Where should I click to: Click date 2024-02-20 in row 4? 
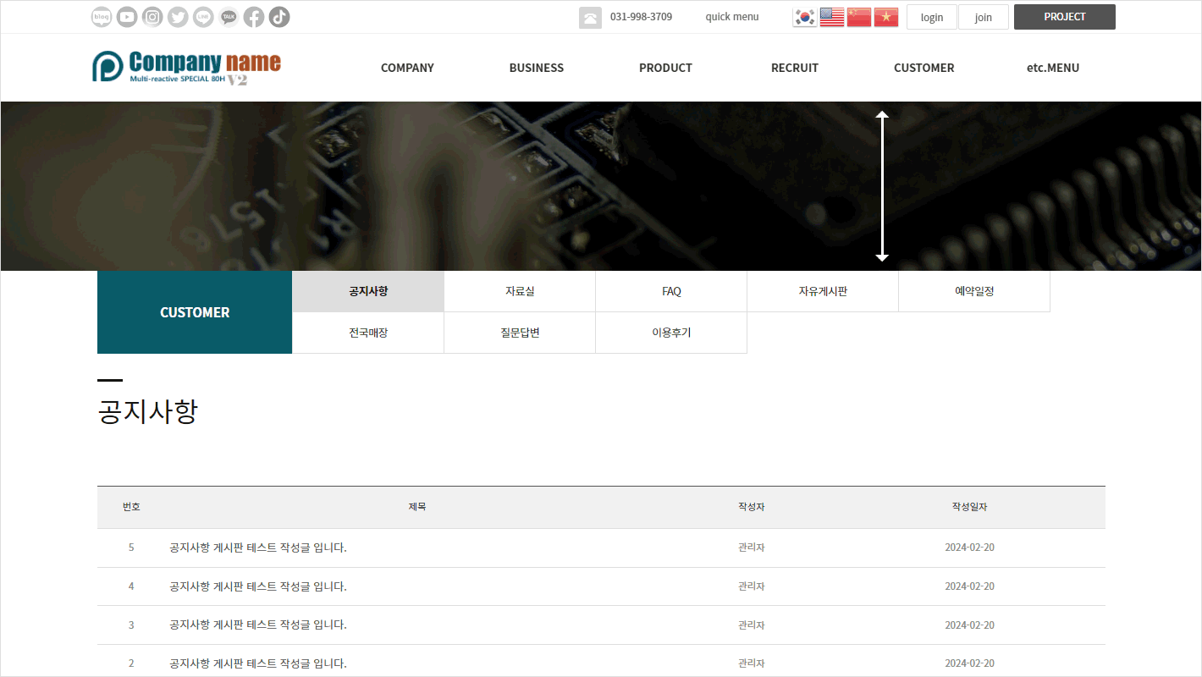point(969,586)
